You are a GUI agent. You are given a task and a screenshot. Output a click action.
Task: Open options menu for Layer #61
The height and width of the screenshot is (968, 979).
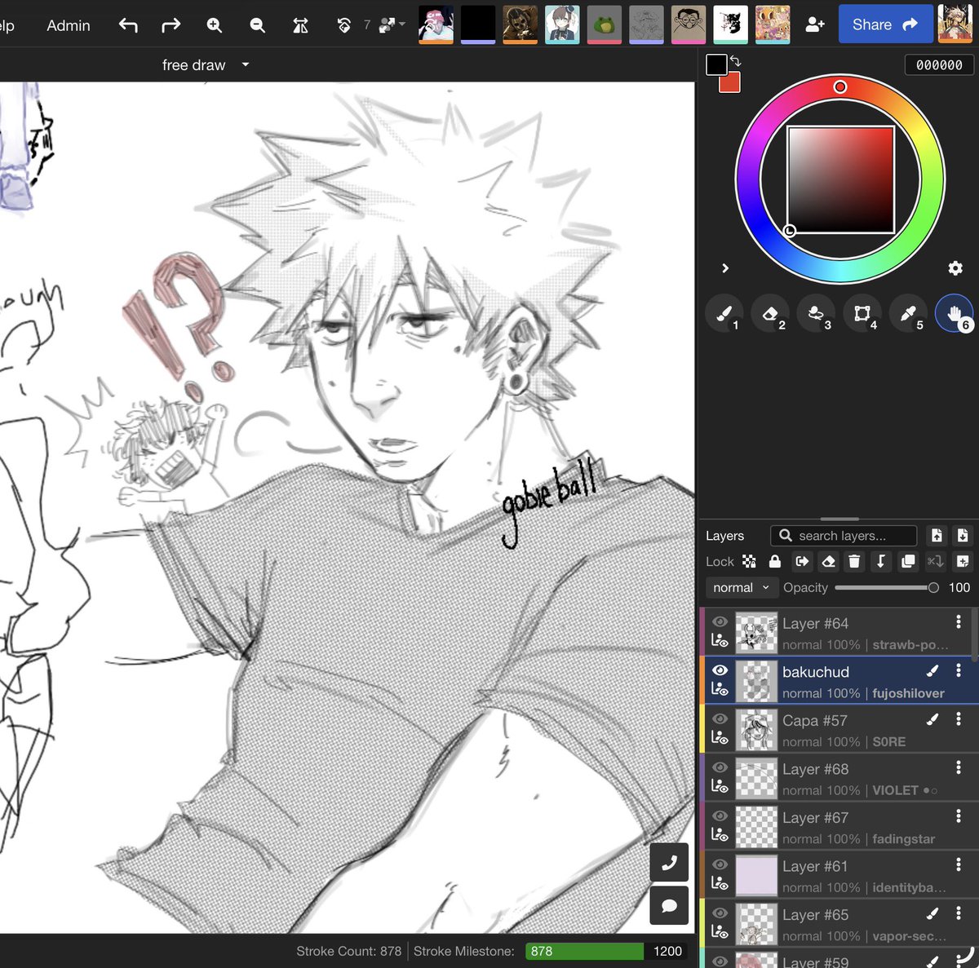(x=959, y=865)
